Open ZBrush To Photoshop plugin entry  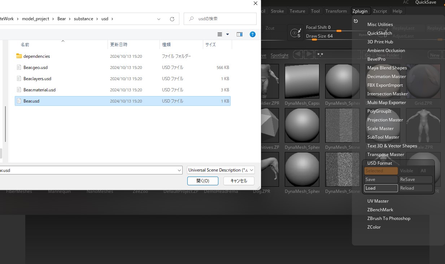click(389, 218)
